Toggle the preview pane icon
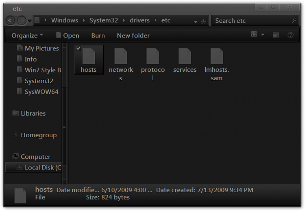The height and width of the screenshot is (211, 305). pyautogui.click(x=276, y=35)
